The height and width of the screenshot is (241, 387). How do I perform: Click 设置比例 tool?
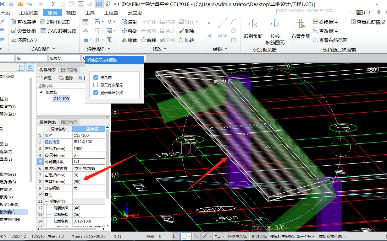pyautogui.click(x=24, y=31)
